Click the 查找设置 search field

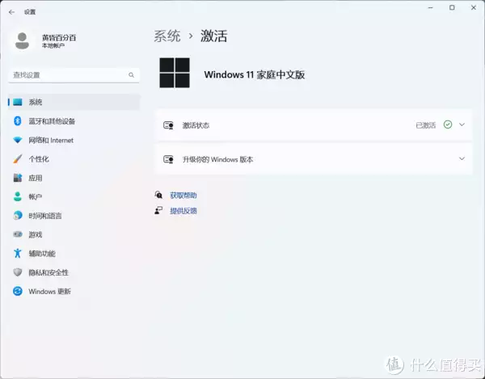[74, 75]
